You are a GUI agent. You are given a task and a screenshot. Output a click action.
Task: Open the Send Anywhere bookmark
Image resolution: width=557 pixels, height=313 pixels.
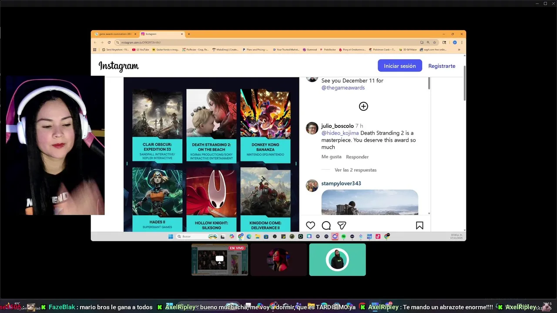point(115,50)
